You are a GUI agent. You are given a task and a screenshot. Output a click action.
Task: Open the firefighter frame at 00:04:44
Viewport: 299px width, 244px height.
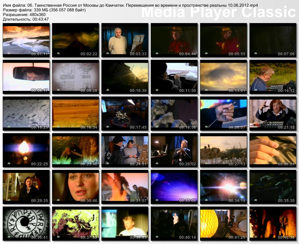tap(174, 40)
